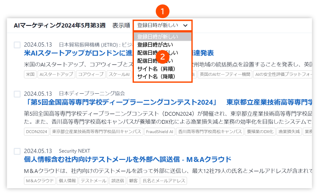Check the 日本ディープラーニング協会 article checkbox
Image resolution: width=319 pixels, height=195 pixels.
[17, 94]
